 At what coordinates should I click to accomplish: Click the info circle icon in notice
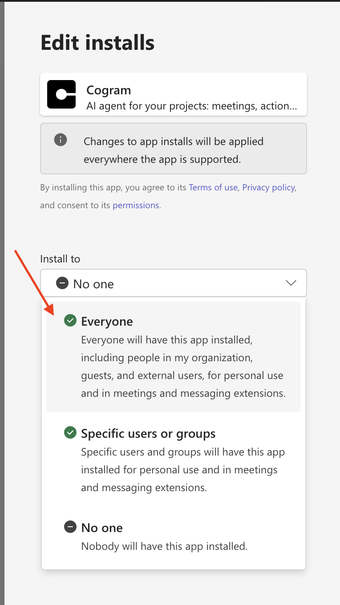pos(61,140)
